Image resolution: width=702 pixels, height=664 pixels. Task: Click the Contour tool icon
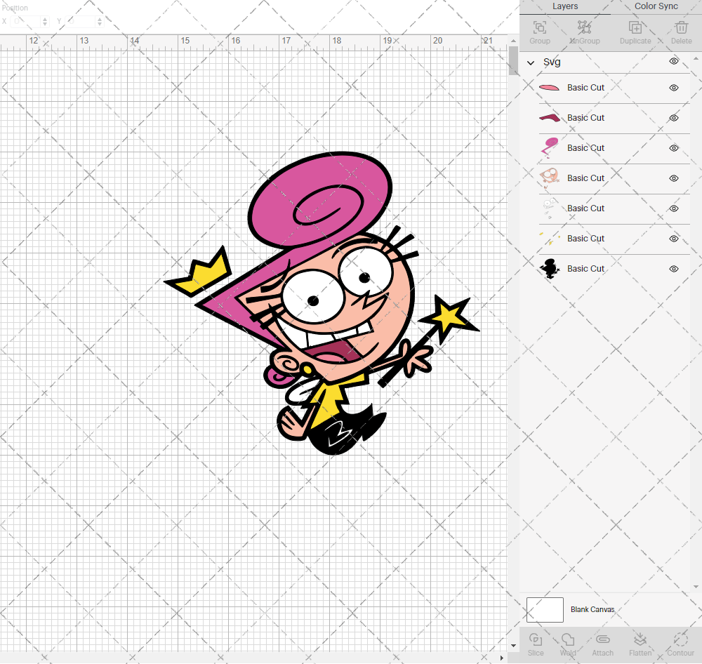coord(680,639)
